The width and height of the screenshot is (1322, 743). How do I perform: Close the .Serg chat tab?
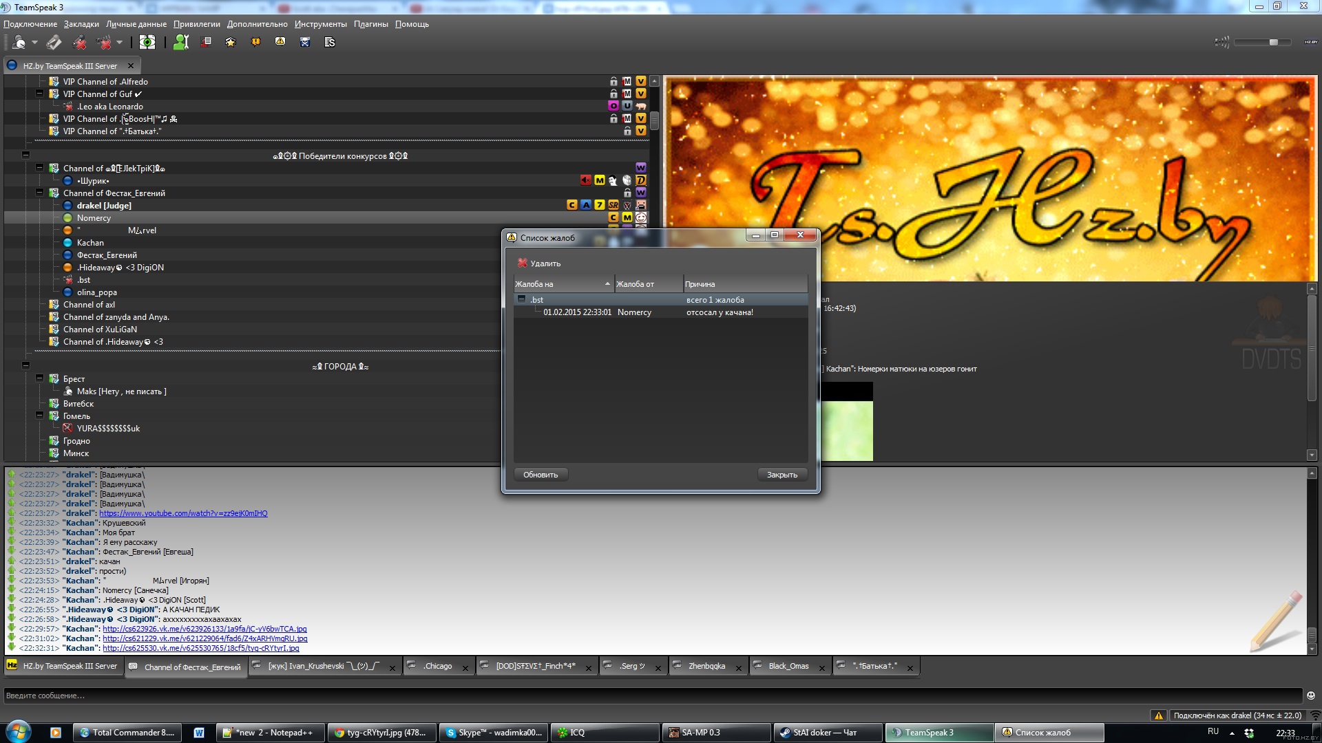click(x=658, y=667)
